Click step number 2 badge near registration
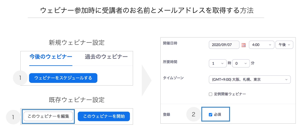Image resolution: width=303 pixels, height=135 pixels. (x=194, y=115)
